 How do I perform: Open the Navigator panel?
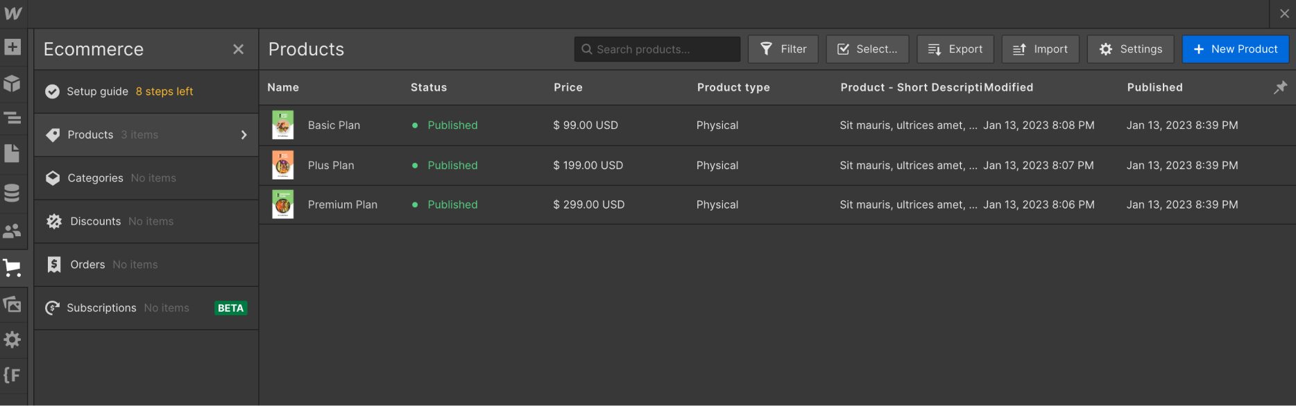click(12, 118)
